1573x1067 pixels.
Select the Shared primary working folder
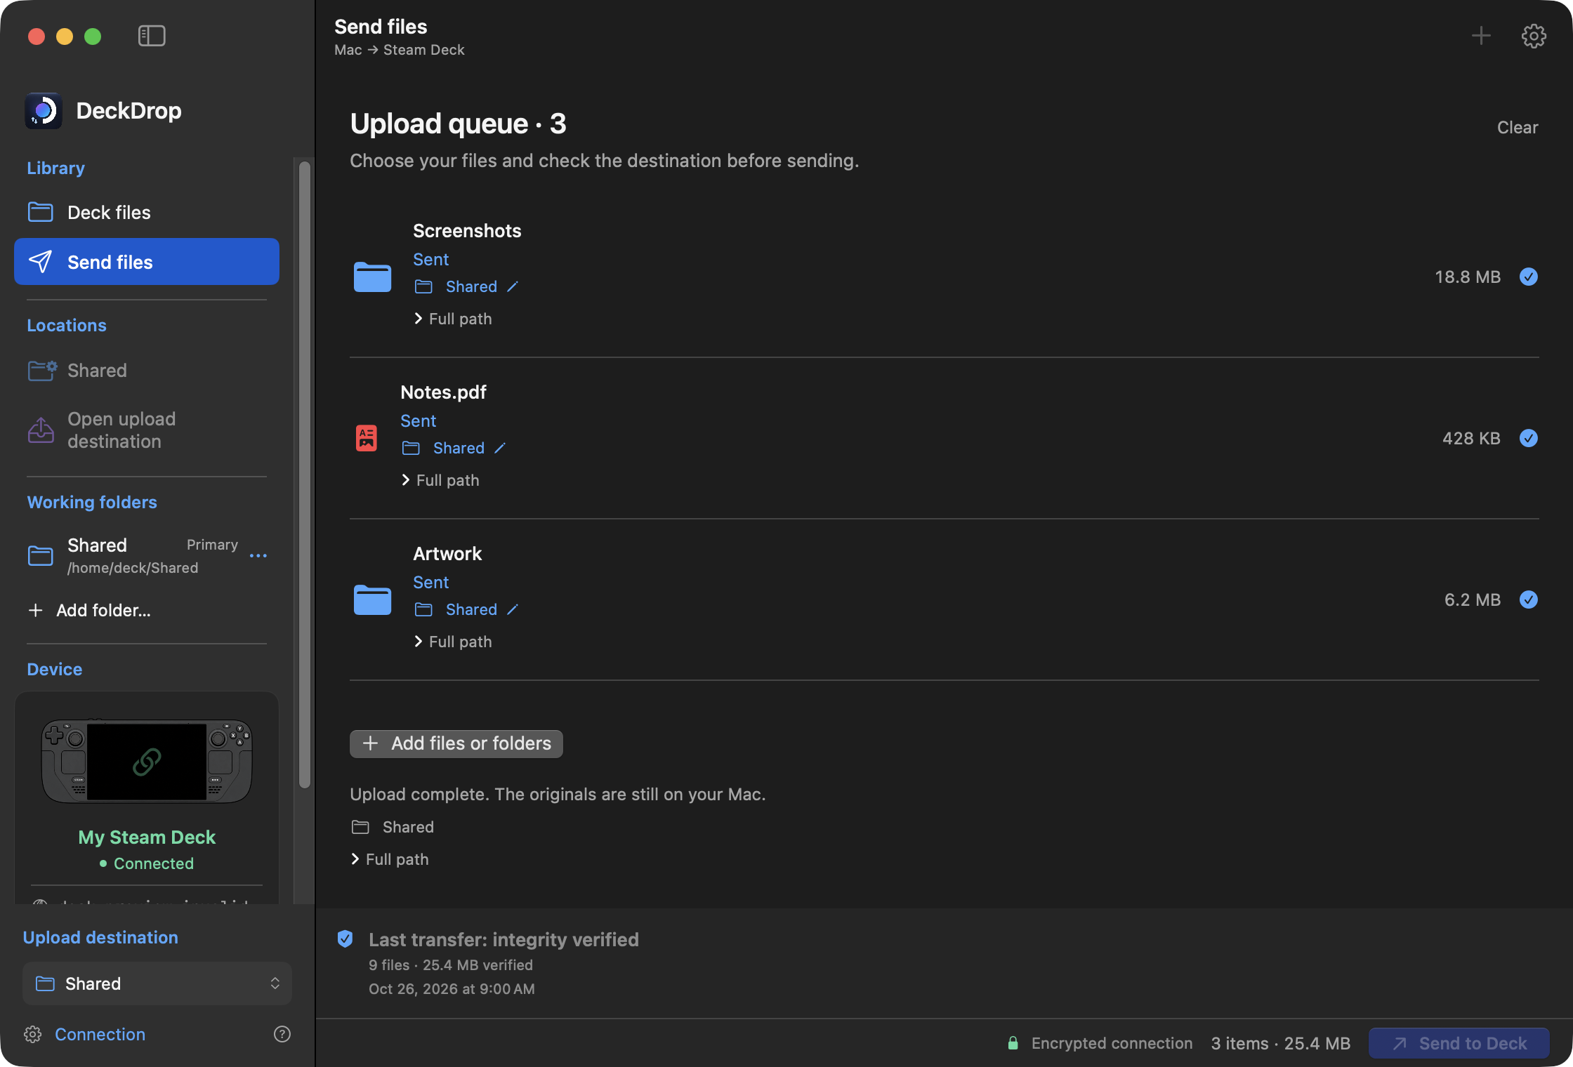(x=133, y=555)
